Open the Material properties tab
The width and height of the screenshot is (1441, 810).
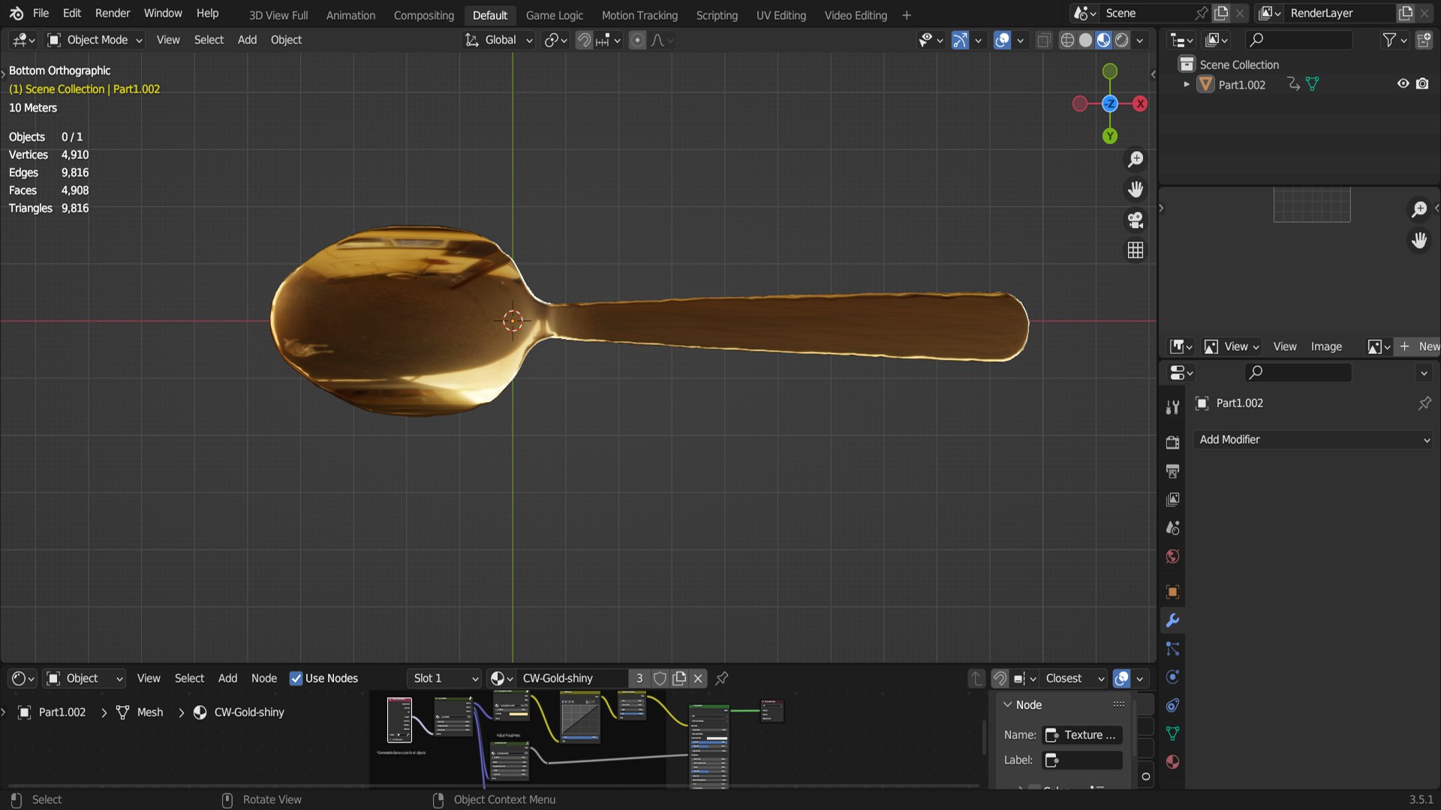pyautogui.click(x=1172, y=762)
